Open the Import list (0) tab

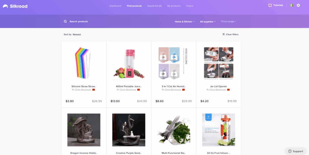[x=154, y=6]
